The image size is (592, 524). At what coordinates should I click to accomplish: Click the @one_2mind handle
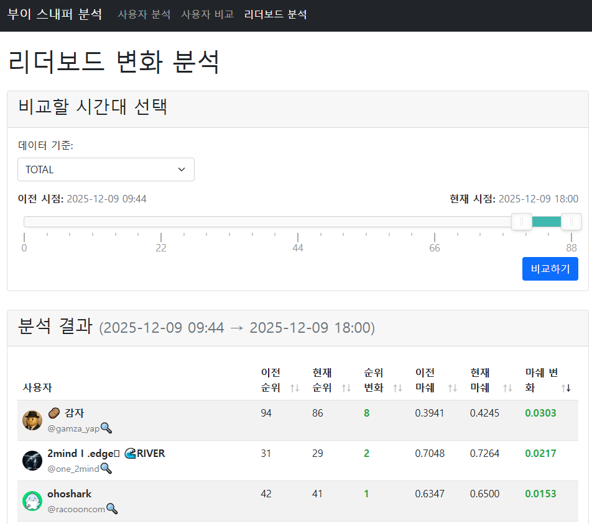[x=73, y=469]
